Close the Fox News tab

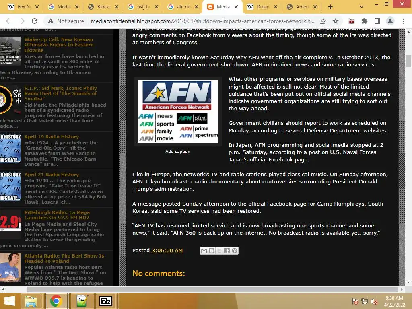tap(37, 7)
